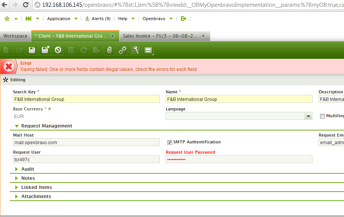Click the 'Saving failed' error message text
This screenshot has width=344, height=217.
[x=109, y=69]
